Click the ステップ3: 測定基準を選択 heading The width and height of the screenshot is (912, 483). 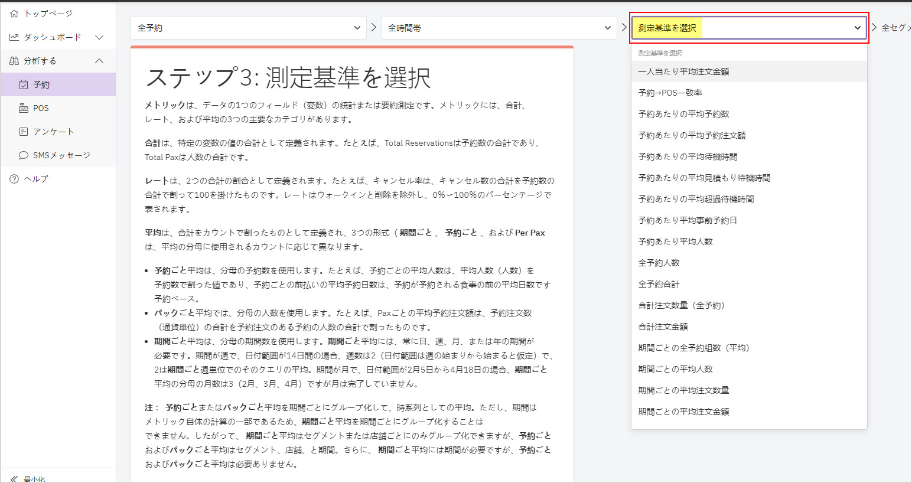pyautogui.click(x=288, y=77)
